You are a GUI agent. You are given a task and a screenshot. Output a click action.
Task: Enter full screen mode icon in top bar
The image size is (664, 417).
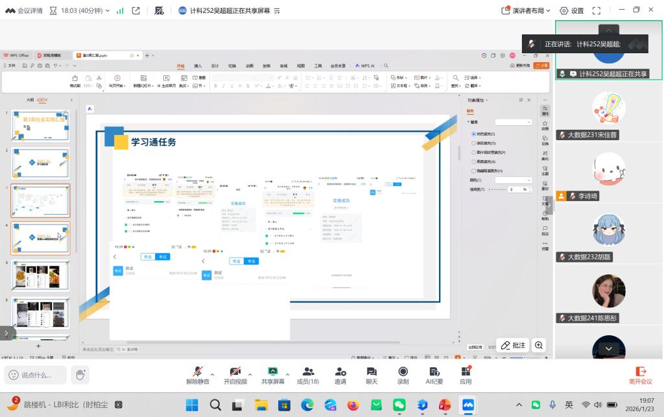coord(597,10)
